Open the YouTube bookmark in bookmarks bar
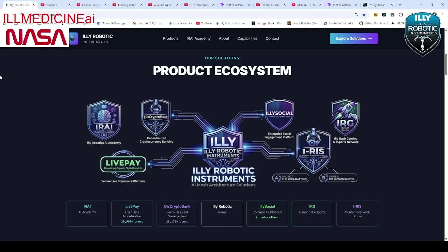Image resolution: width=448 pixels, height=252 pixels. pyautogui.click(x=204, y=23)
